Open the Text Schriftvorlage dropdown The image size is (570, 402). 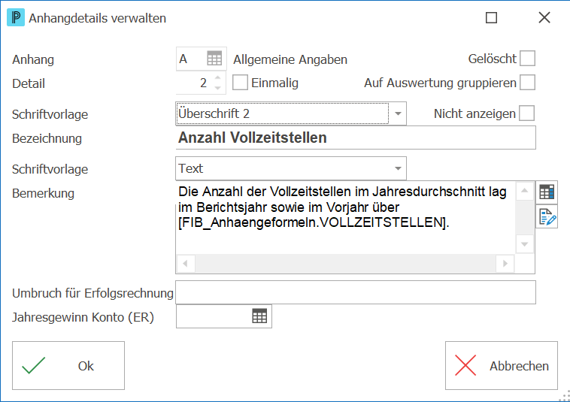click(x=398, y=168)
